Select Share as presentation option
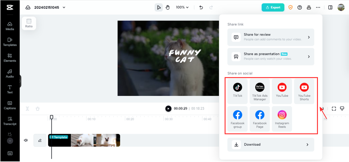 pos(271,56)
